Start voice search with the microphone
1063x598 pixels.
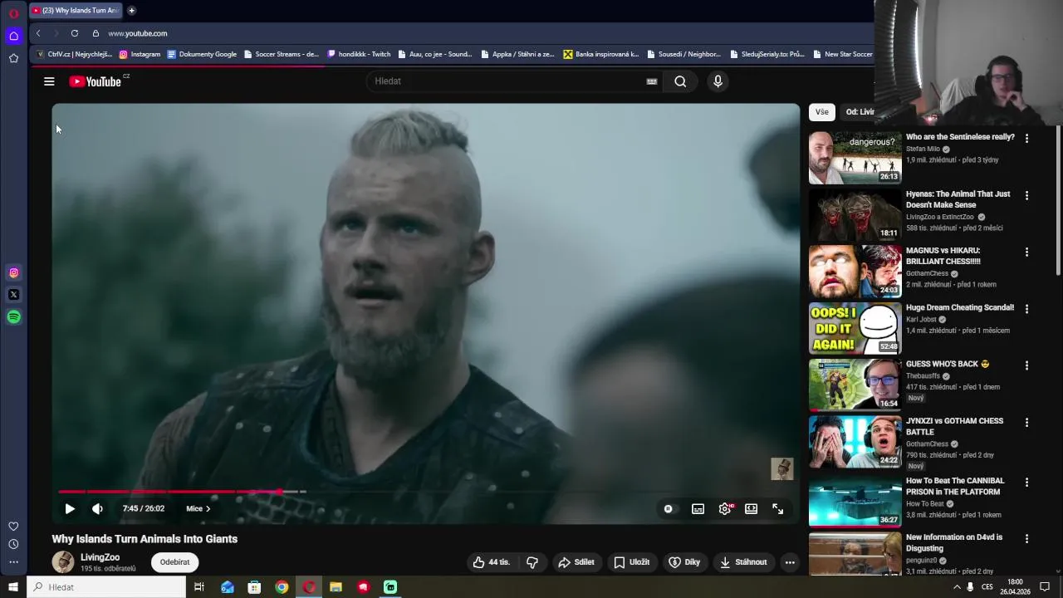point(718,81)
